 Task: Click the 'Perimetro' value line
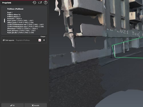tap(15, 19)
